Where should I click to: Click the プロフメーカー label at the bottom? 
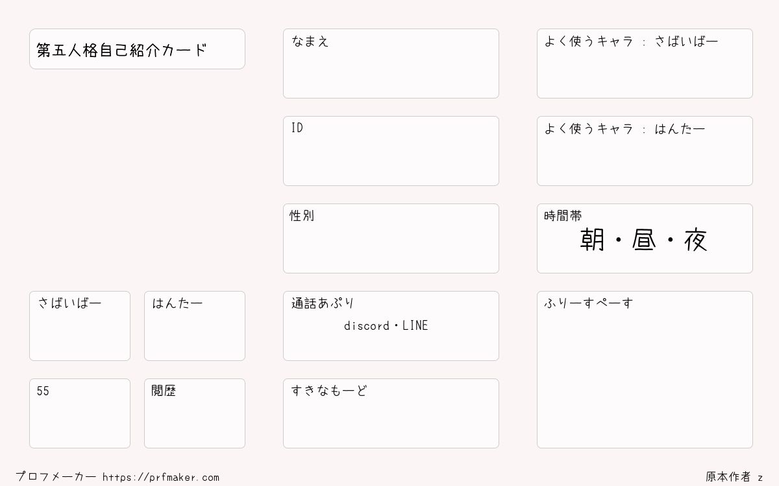click(x=56, y=477)
